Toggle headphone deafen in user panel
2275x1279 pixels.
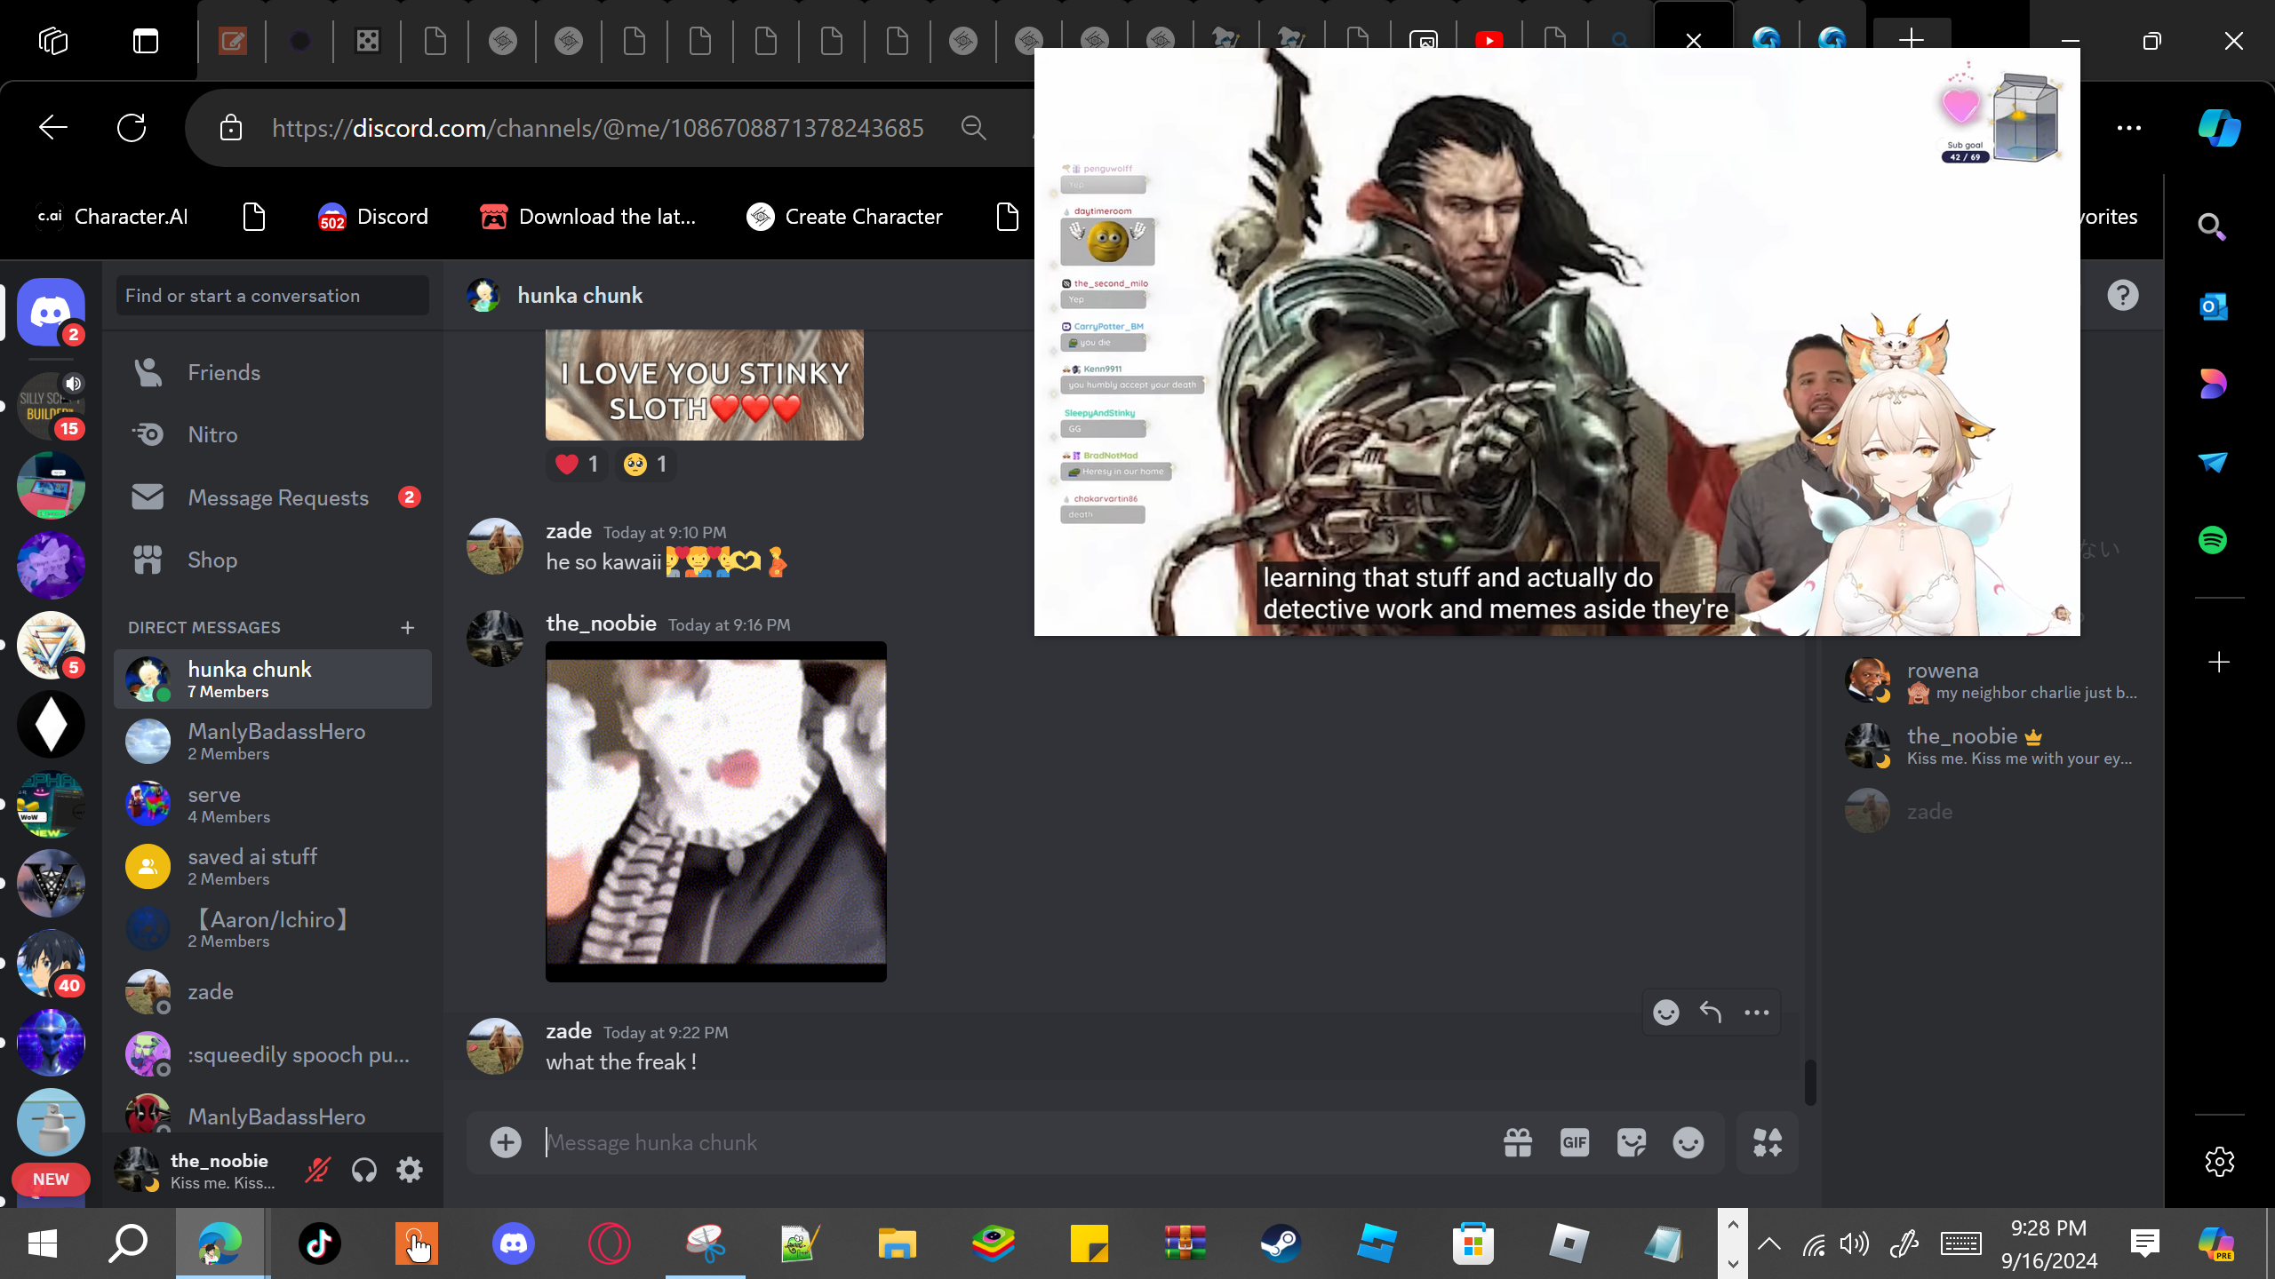363,1171
